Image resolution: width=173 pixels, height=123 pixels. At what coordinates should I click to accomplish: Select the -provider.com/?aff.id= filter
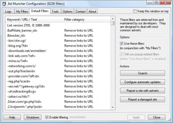pos(58,76)
